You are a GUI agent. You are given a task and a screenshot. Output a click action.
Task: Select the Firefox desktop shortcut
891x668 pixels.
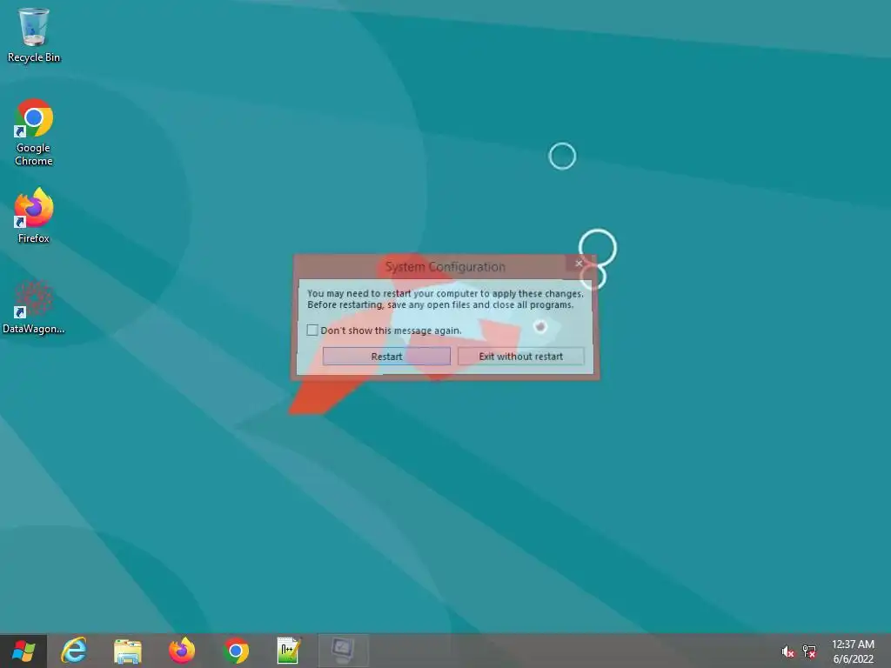click(34, 216)
